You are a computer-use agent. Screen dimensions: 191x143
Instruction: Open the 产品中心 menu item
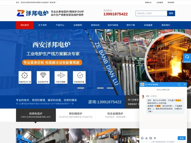click(60, 25)
